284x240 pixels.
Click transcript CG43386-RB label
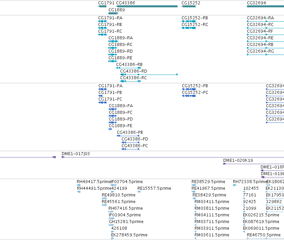pos(129,65)
